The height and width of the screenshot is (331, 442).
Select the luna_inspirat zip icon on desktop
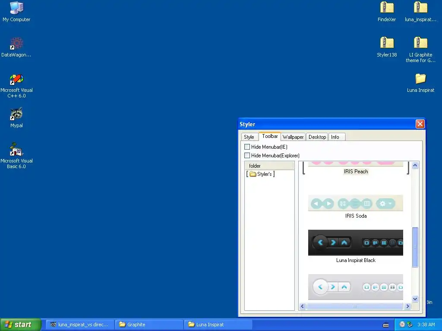click(x=420, y=12)
